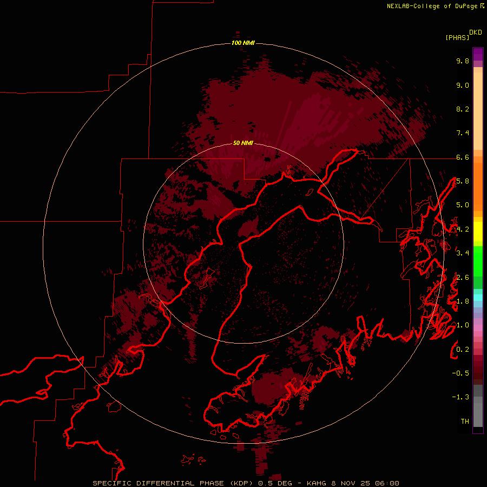Image resolution: width=487 pixels, height=487 pixels.
Task: Click the 1.0 value on the color scale
Action: pyautogui.click(x=463, y=325)
